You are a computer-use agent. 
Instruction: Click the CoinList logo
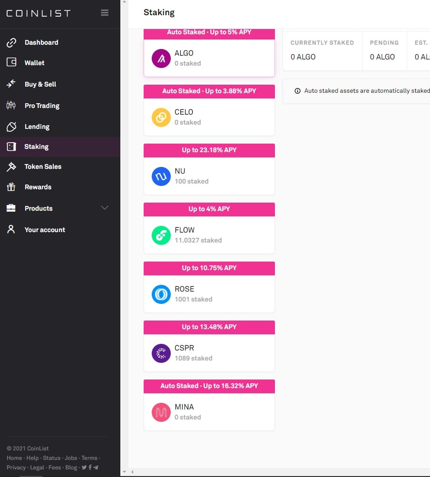(x=39, y=13)
